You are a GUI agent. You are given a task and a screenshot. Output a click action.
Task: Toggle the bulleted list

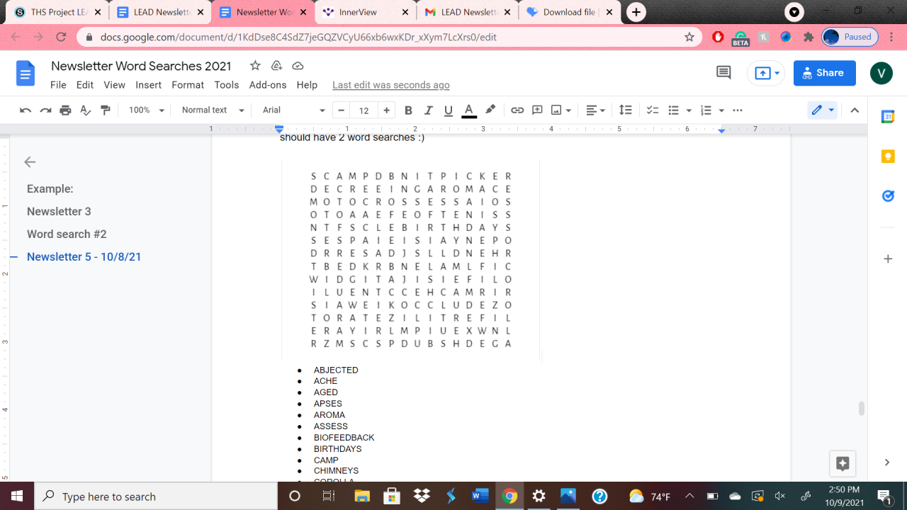[673, 110]
